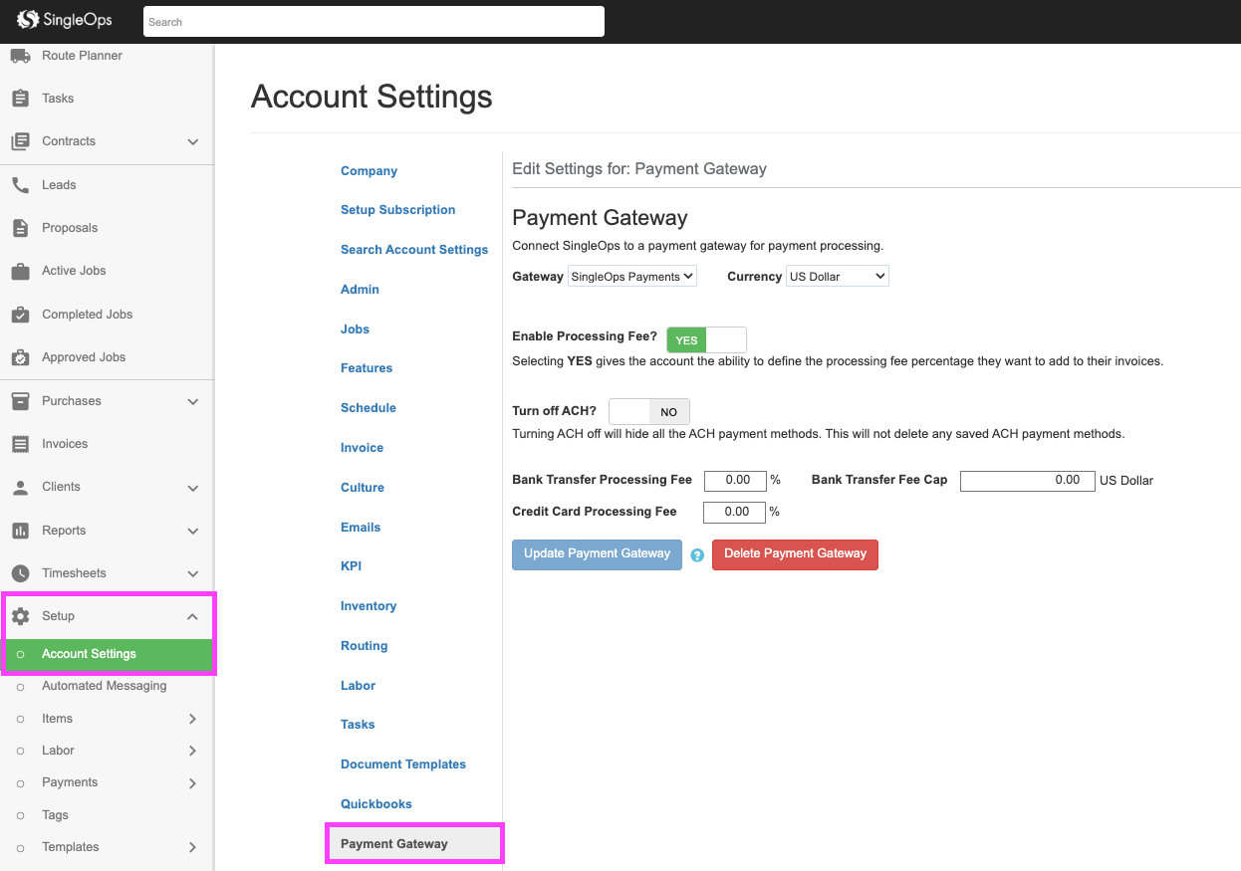The image size is (1241, 871).
Task: Open the Currency dropdown
Action: (x=837, y=277)
